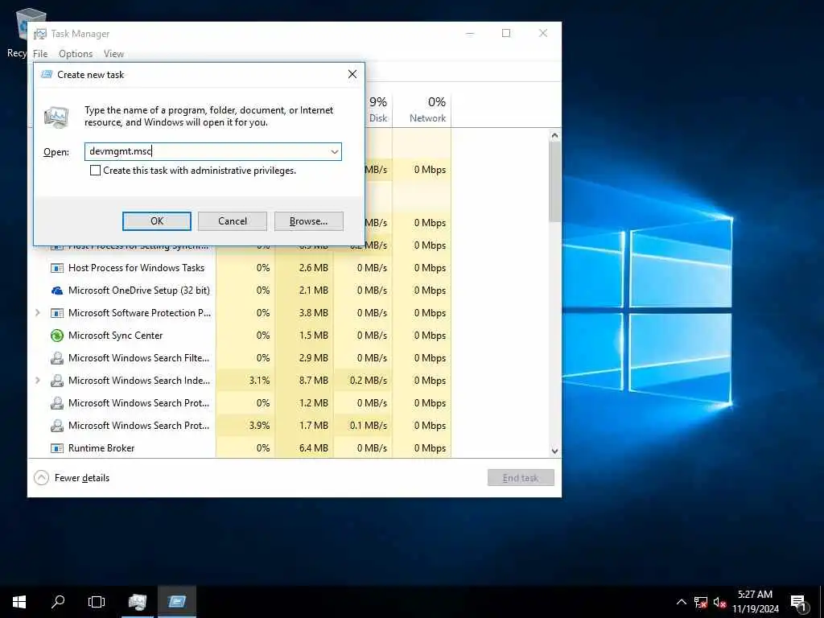Open the Options menu in Task Manager
This screenshot has height=618, width=824.
pos(76,54)
